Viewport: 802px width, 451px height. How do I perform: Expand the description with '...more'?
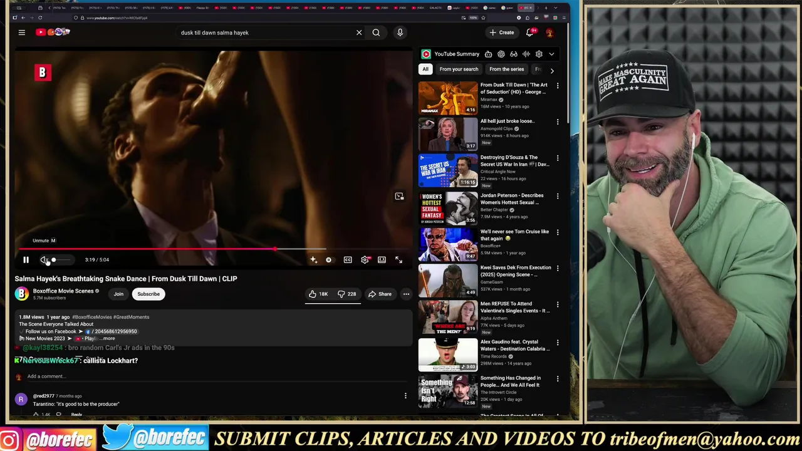point(108,338)
